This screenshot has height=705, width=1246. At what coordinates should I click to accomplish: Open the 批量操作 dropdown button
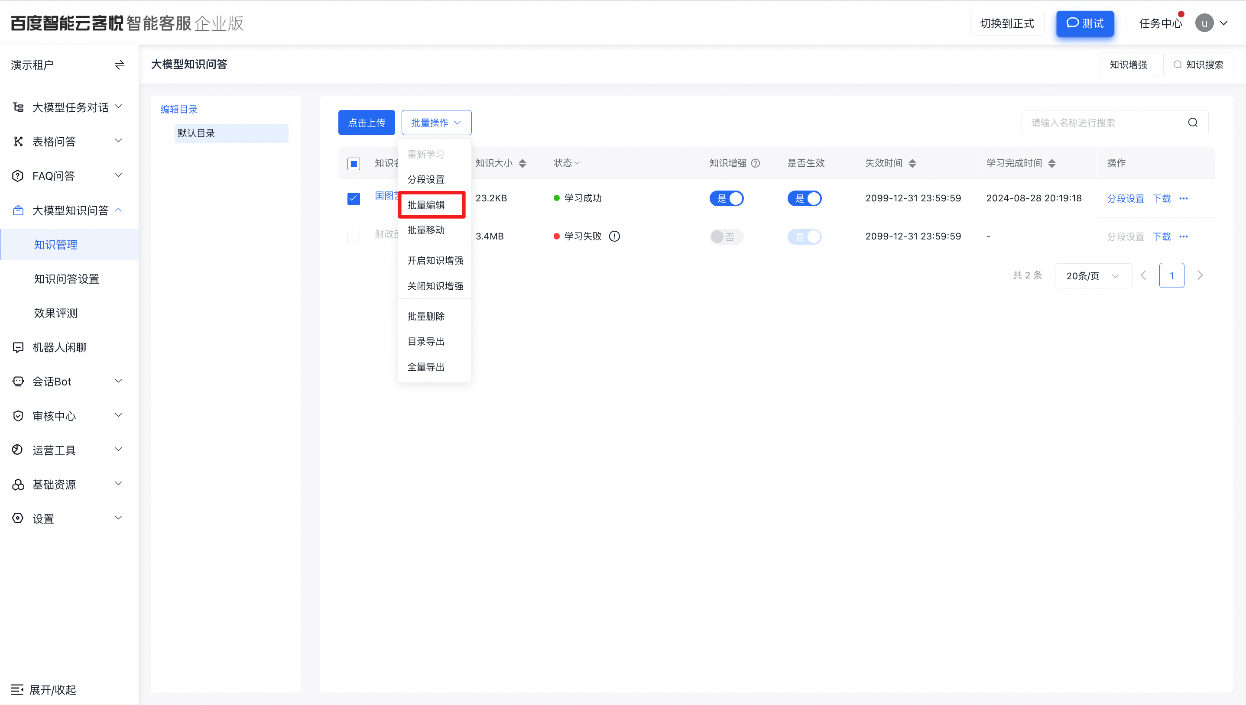[x=436, y=123]
